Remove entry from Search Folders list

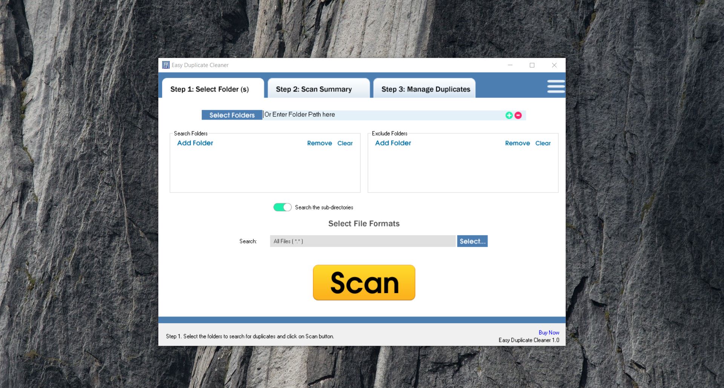[x=319, y=143]
